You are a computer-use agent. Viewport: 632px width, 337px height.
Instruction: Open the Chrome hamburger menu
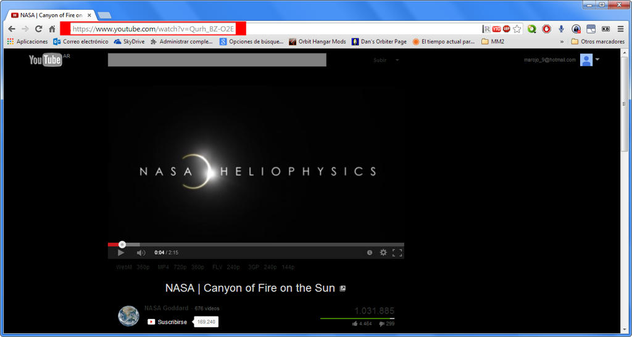pos(621,29)
